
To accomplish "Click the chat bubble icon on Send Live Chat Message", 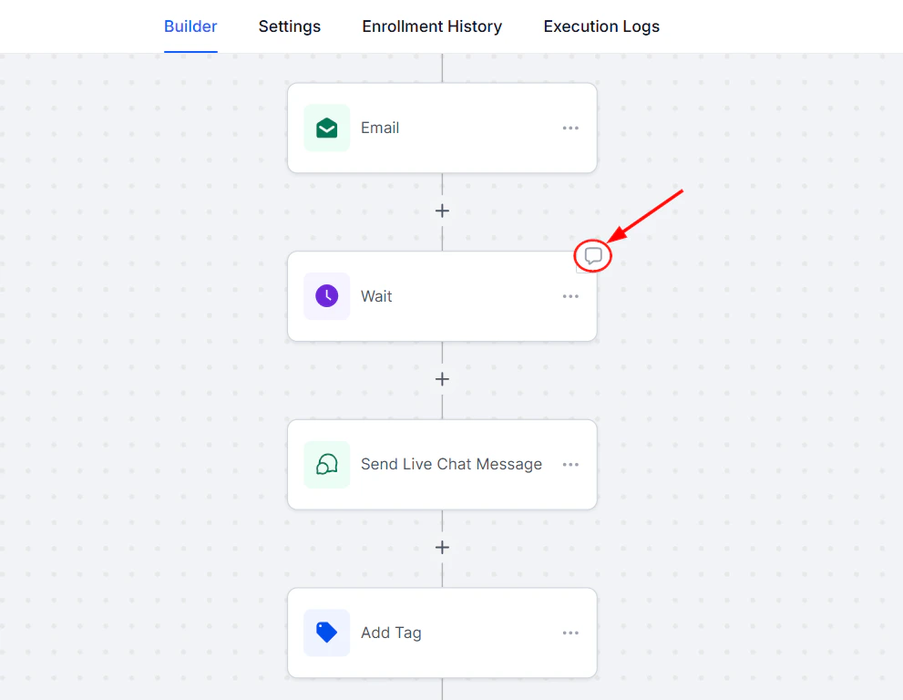I will tap(326, 464).
